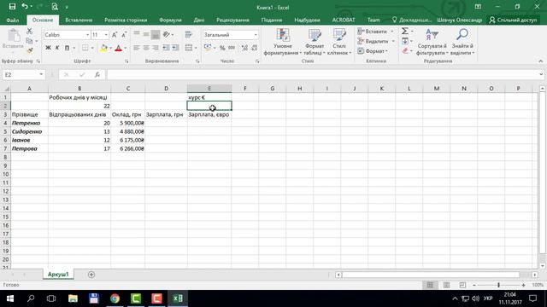Toggle underline П formatting
Viewport: 547px width, 307px height.
67,48
